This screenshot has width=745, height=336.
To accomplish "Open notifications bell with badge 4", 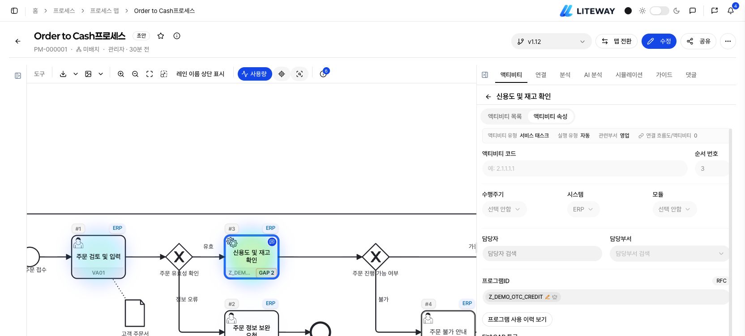I will (x=731, y=10).
